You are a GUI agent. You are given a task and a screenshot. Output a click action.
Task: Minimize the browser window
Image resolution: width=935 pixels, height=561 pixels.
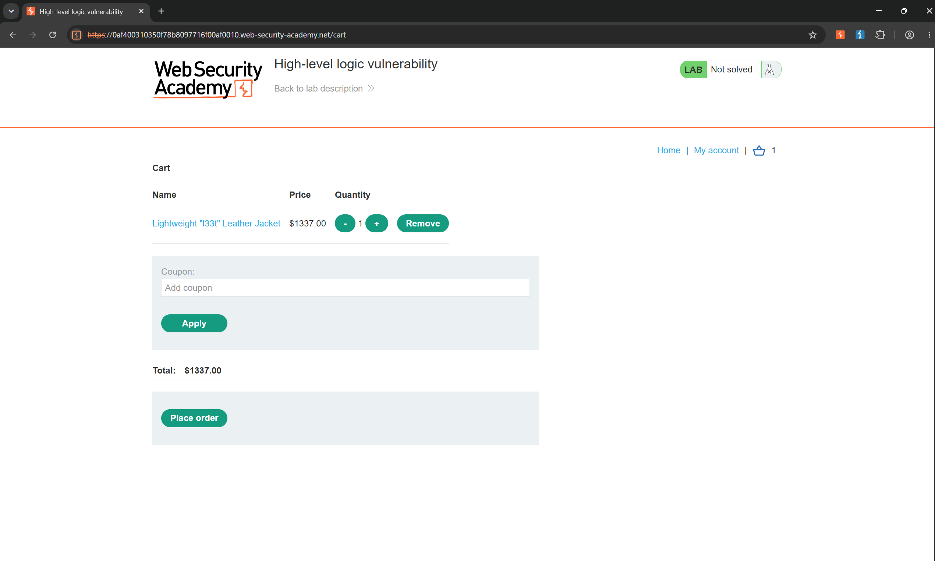[x=879, y=11]
